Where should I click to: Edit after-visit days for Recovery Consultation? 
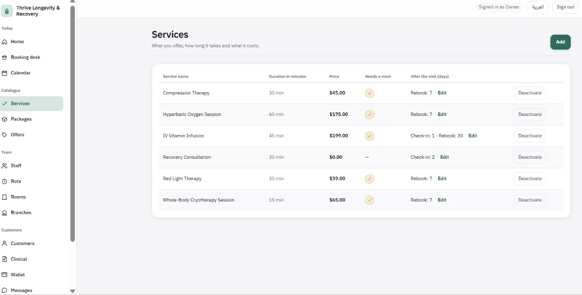[444, 157]
